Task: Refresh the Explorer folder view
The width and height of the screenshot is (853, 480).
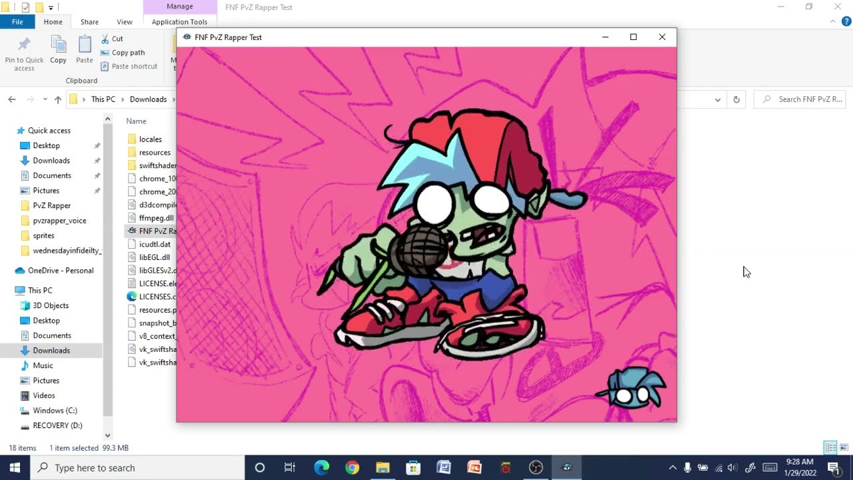Action: [x=736, y=99]
